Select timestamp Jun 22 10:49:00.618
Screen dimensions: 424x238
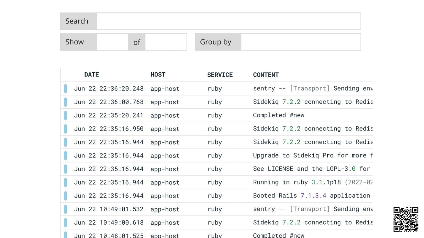coord(109,223)
